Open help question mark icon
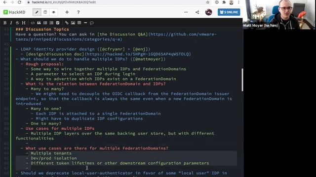Image resolution: width=316 pixels, height=177 pixels. point(78,12)
